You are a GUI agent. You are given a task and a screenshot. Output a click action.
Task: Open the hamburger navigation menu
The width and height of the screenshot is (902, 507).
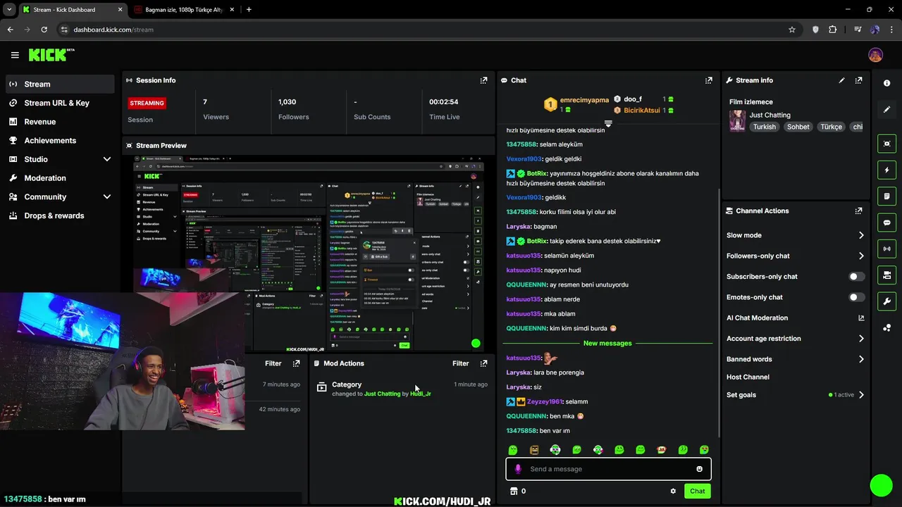click(15, 55)
